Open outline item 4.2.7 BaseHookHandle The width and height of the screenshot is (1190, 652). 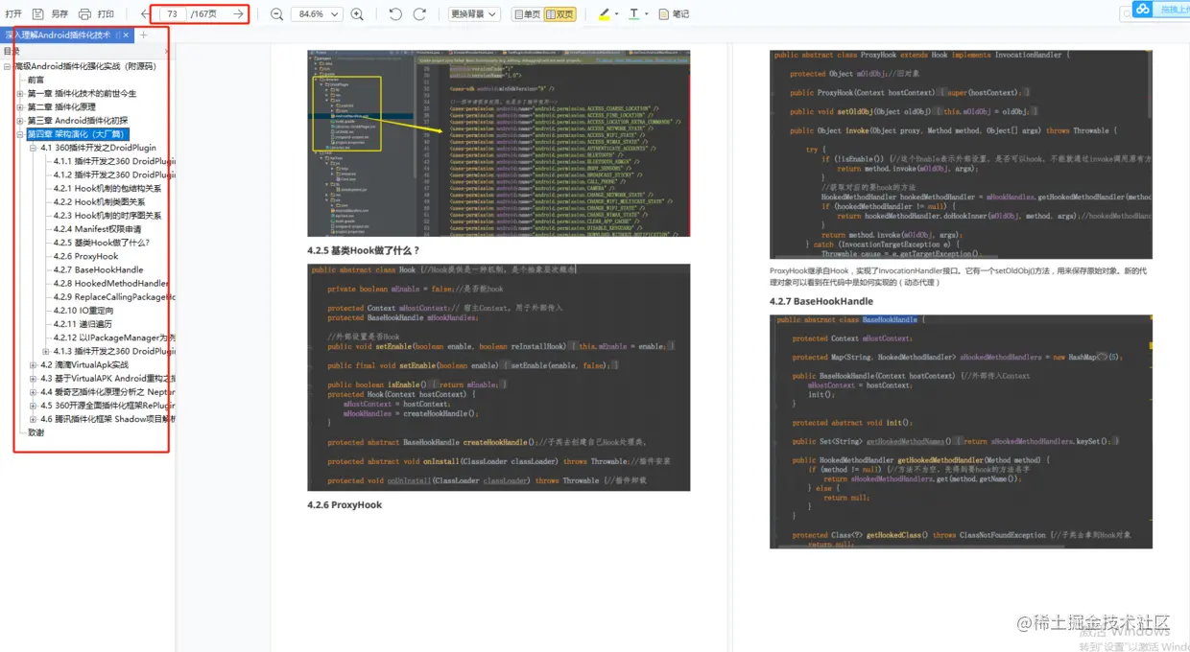tap(98, 269)
